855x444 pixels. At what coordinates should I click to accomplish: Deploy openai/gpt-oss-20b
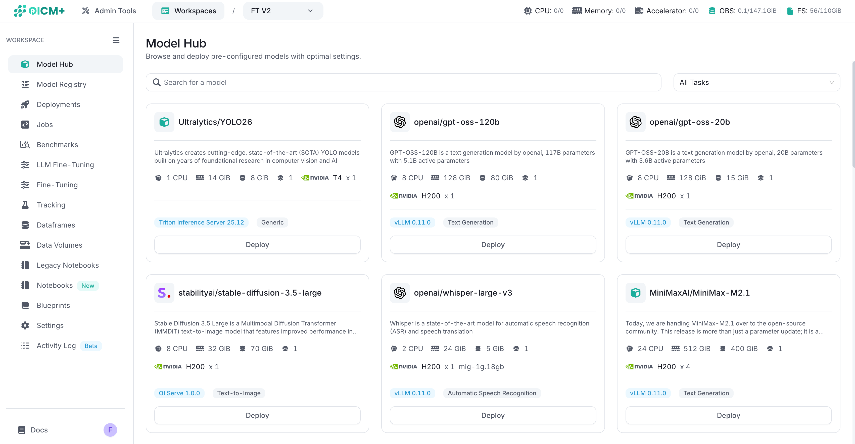click(728, 245)
